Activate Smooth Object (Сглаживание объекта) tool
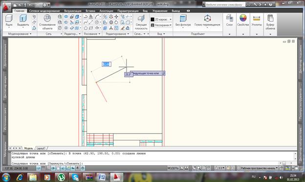The width and height of the screenshot is (305, 182). tap(47, 22)
